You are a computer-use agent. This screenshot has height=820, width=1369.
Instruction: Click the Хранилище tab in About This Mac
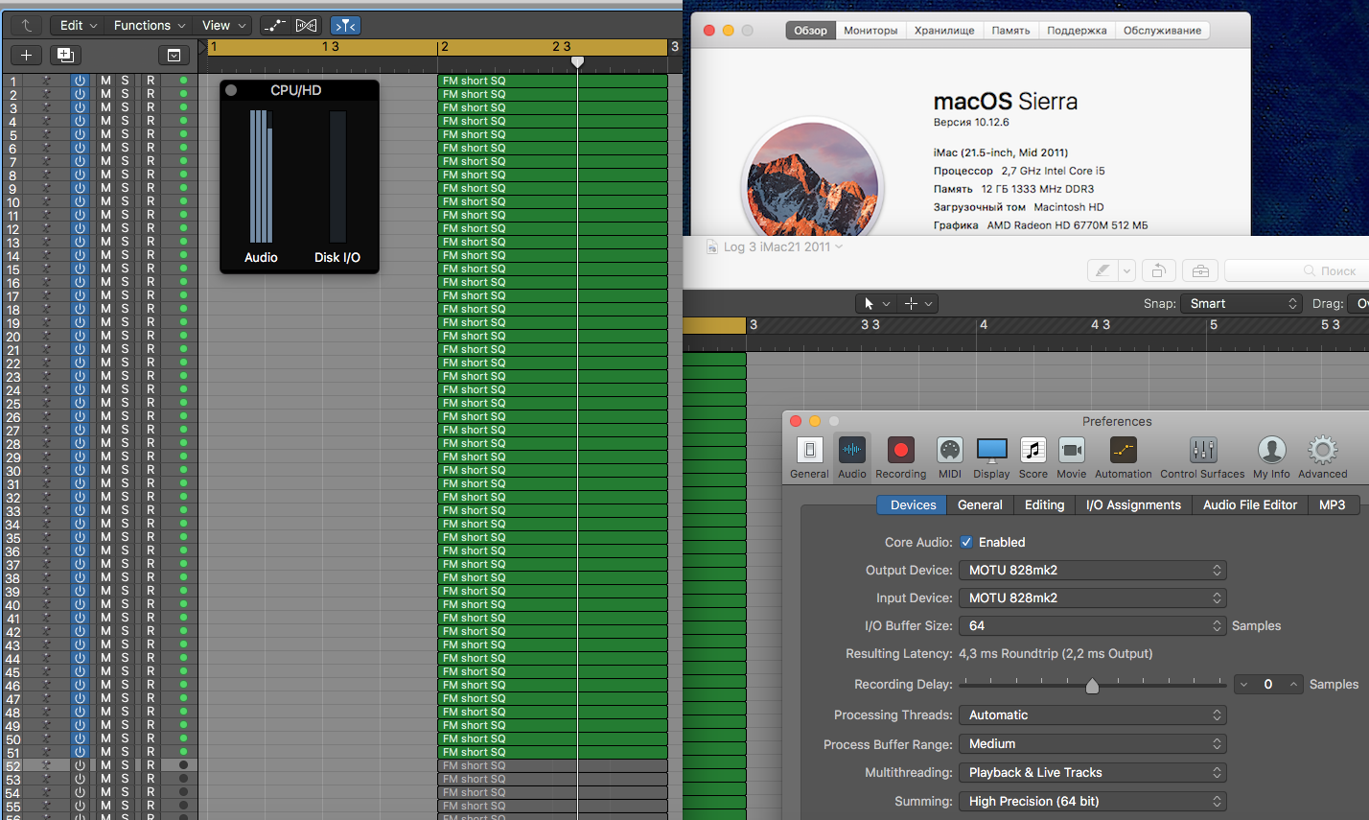click(x=944, y=31)
